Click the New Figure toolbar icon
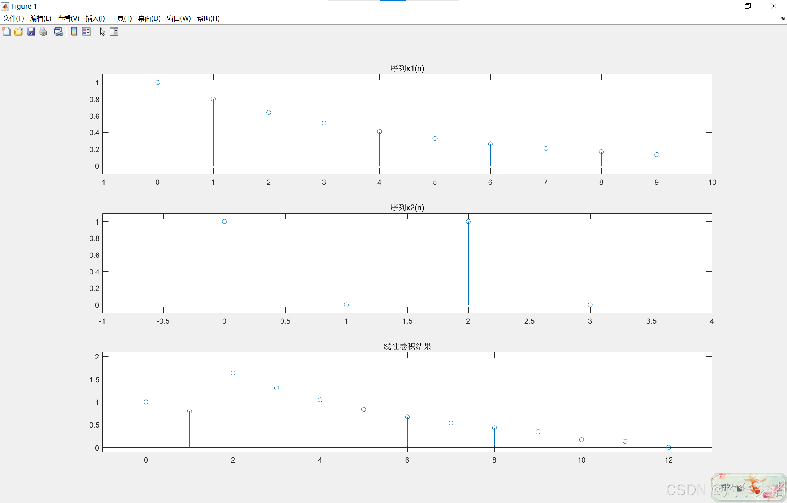The image size is (787, 503). (6, 32)
